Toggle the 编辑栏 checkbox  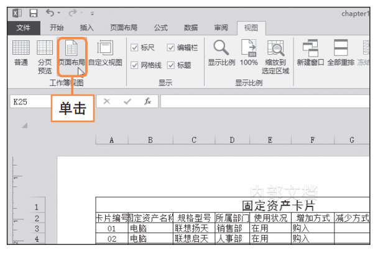tap(171, 47)
